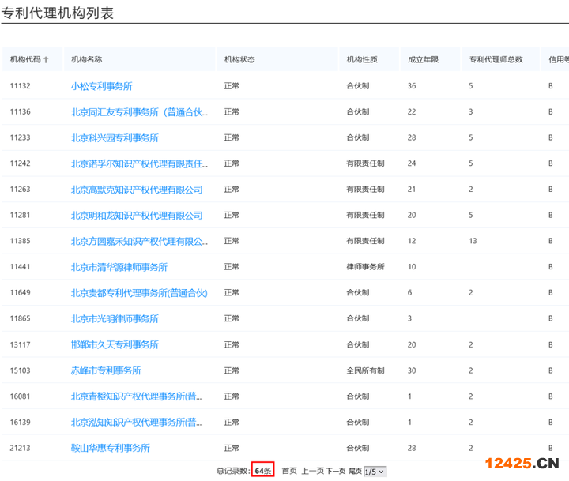Click the sort arrow beside 机构代码

point(46,60)
